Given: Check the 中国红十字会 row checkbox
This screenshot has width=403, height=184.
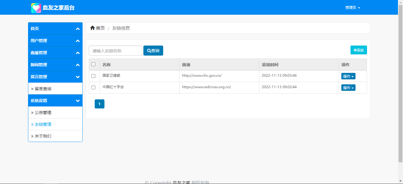Looking at the screenshot, I should tap(94, 87).
